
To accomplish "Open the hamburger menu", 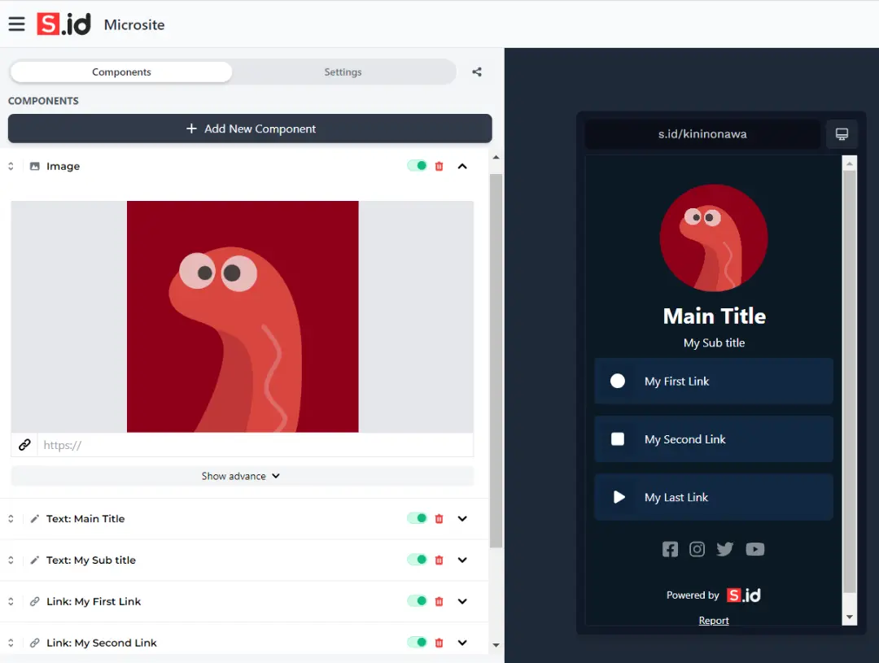I will (16, 24).
